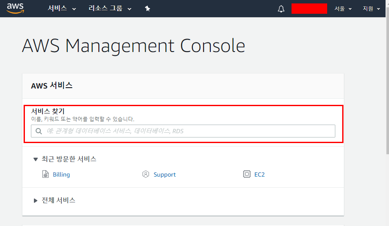Image resolution: width=389 pixels, height=226 pixels.
Task: Click the AWS logo home icon
Action: (x=15, y=9)
